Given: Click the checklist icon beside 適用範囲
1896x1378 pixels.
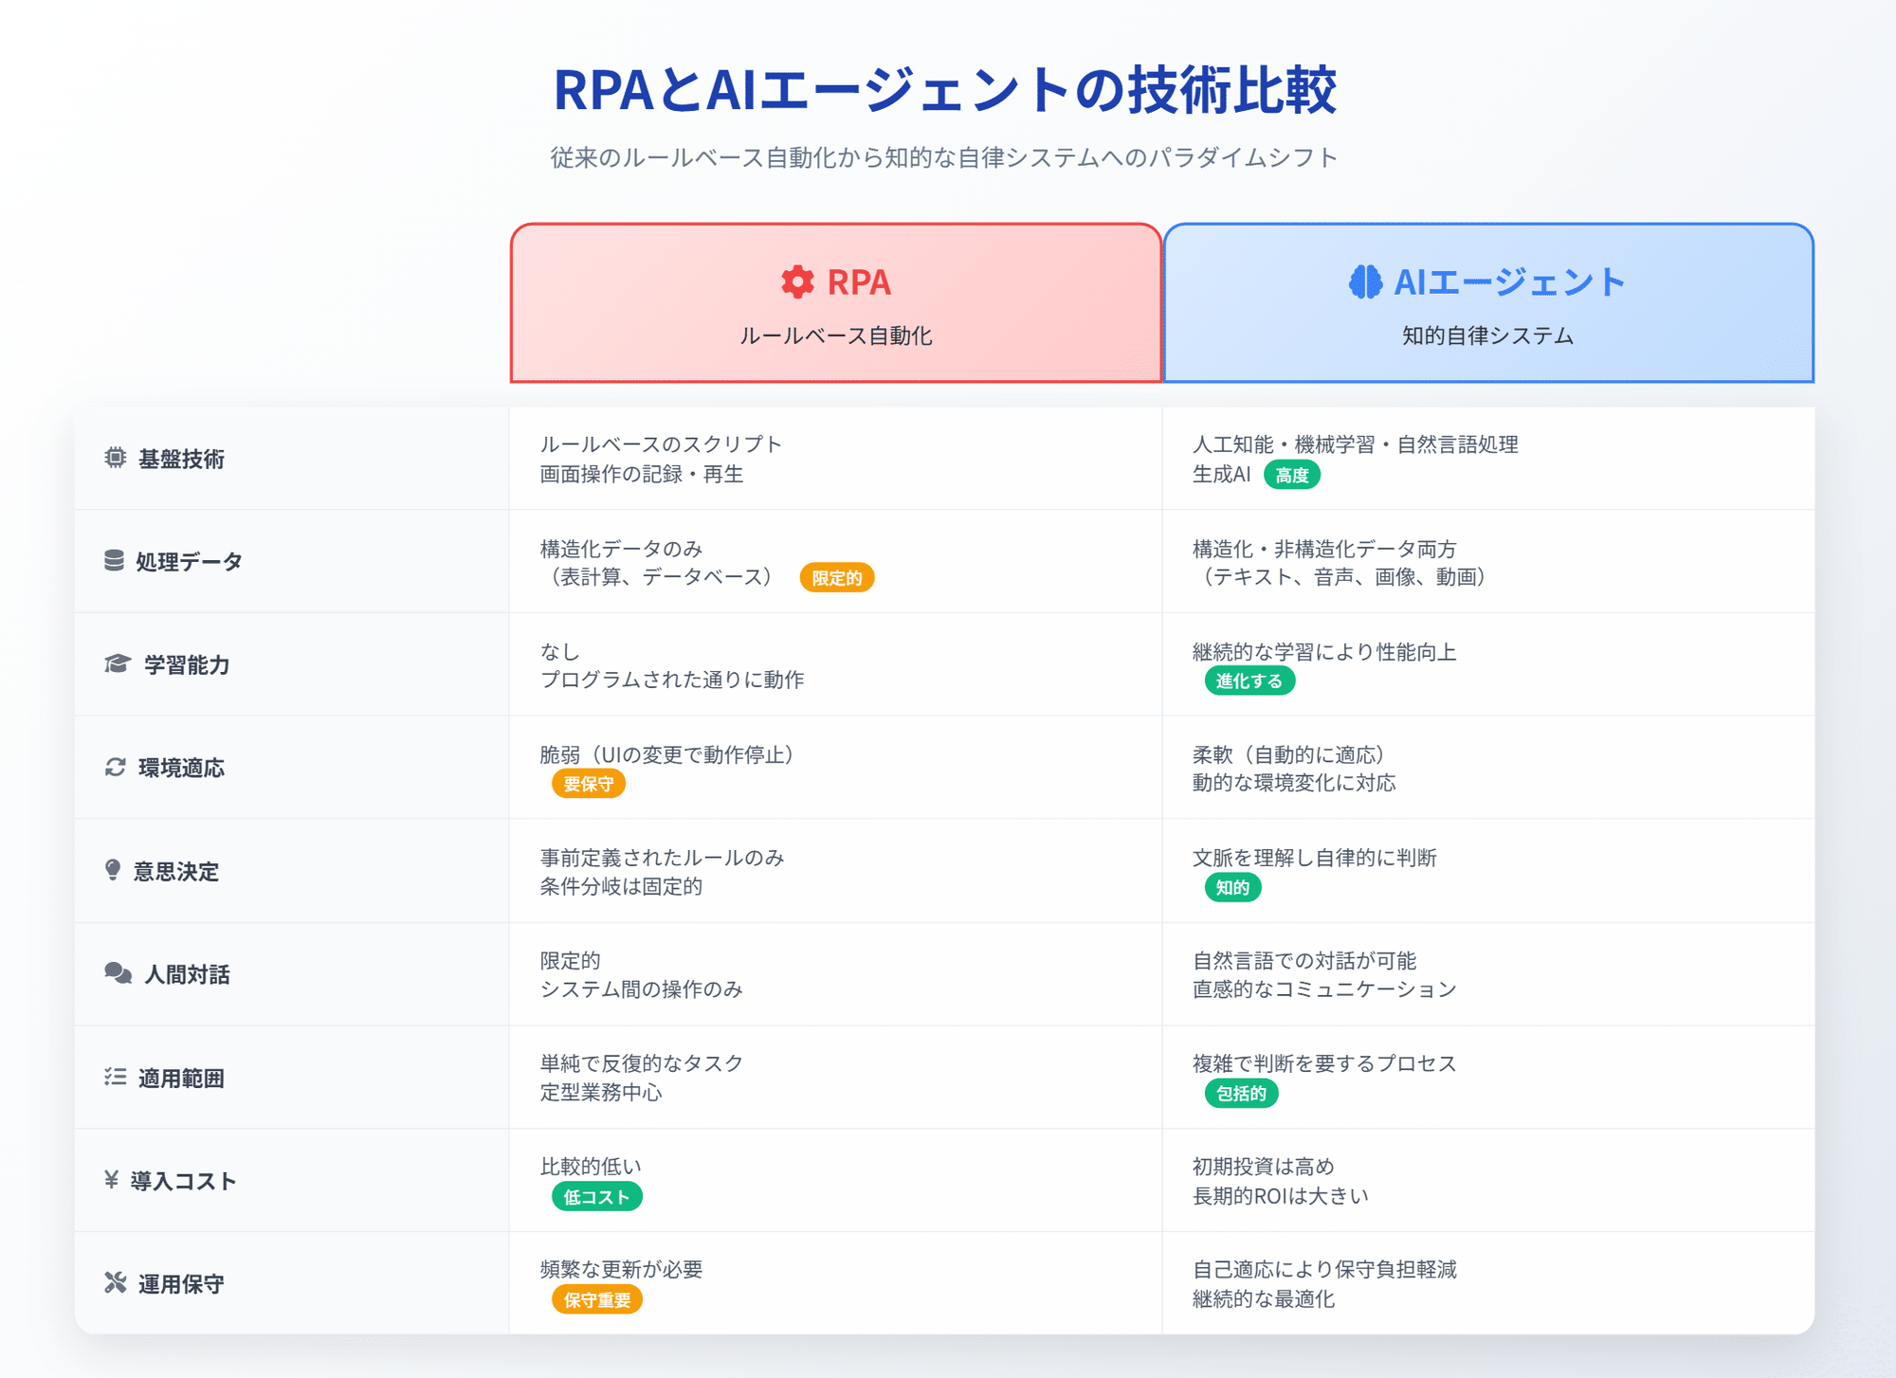Looking at the screenshot, I should [x=115, y=1077].
